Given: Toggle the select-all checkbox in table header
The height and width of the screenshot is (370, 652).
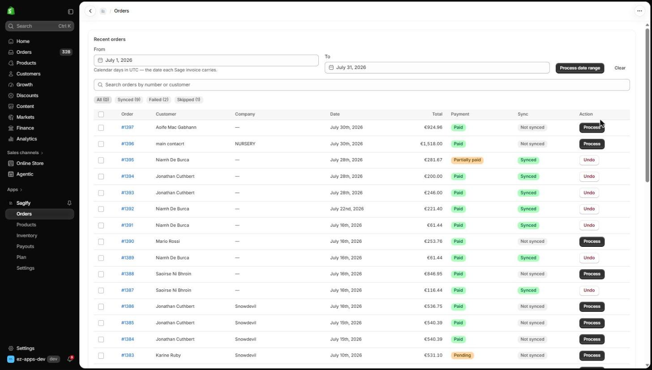Looking at the screenshot, I should pos(101,114).
